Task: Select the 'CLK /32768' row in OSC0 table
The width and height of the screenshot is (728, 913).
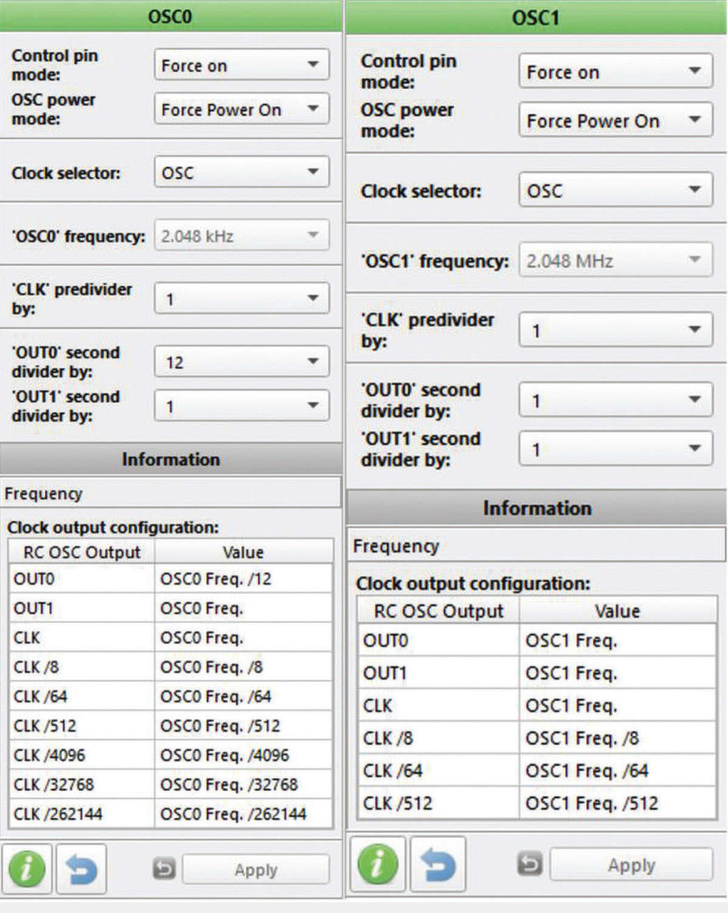Action: coord(171,784)
